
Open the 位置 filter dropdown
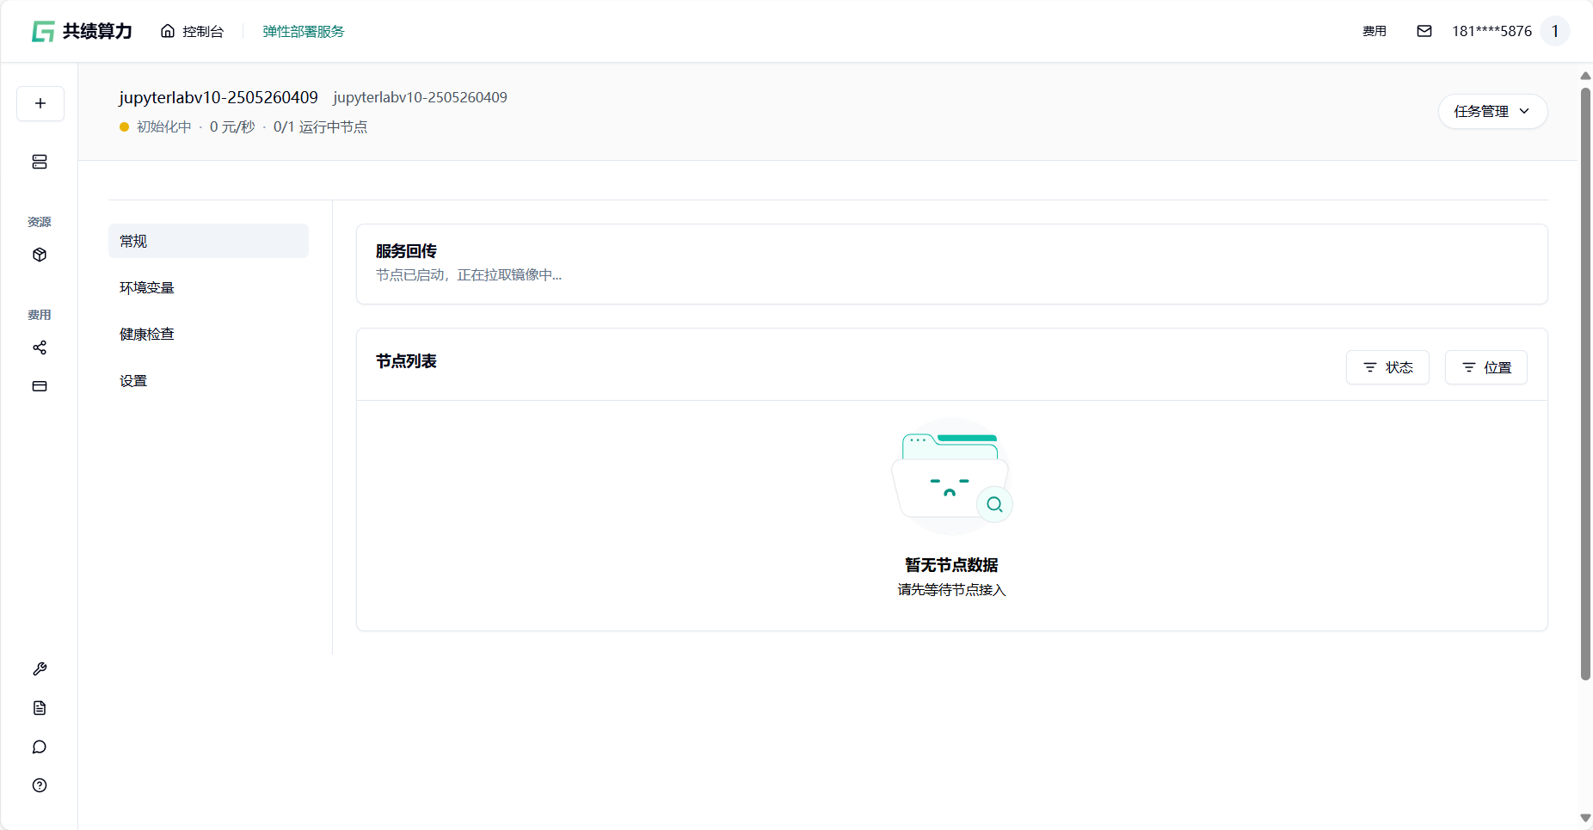(x=1485, y=367)
